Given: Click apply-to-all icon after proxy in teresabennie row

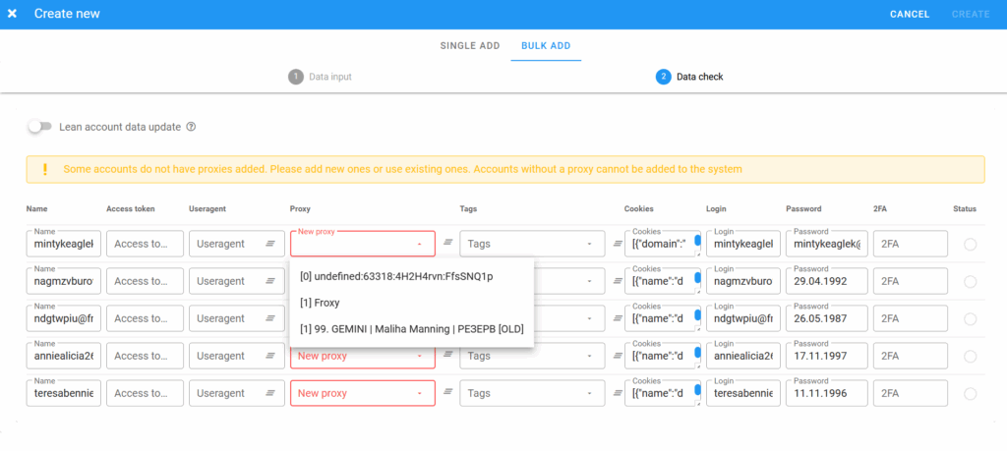Looking at the screenshot, I should (x=448, y=391).
